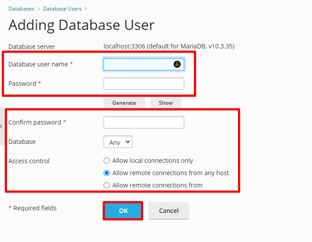Cancel adding the database user
312x242 pixels.
168,211
